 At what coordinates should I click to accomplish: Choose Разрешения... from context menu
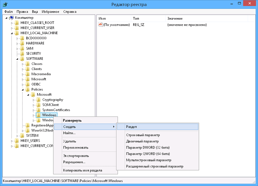[74, 162]
